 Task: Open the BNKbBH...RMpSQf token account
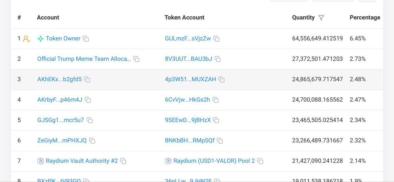click(189, 140)
